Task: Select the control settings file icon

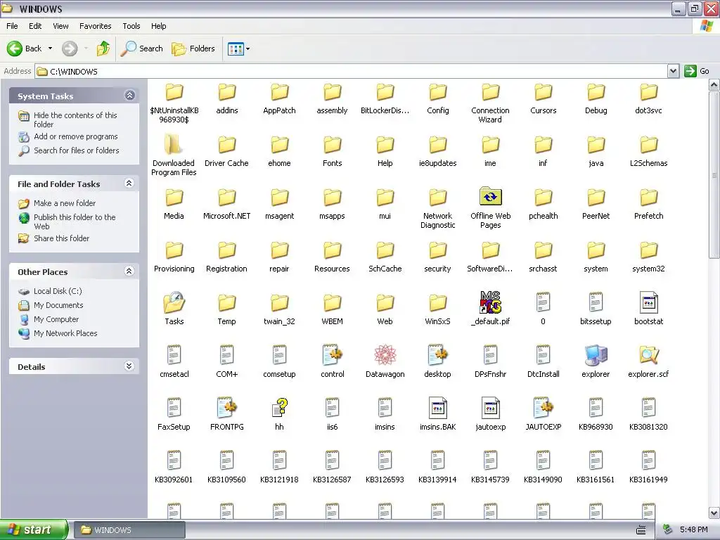Action: (x=332, y=355)
